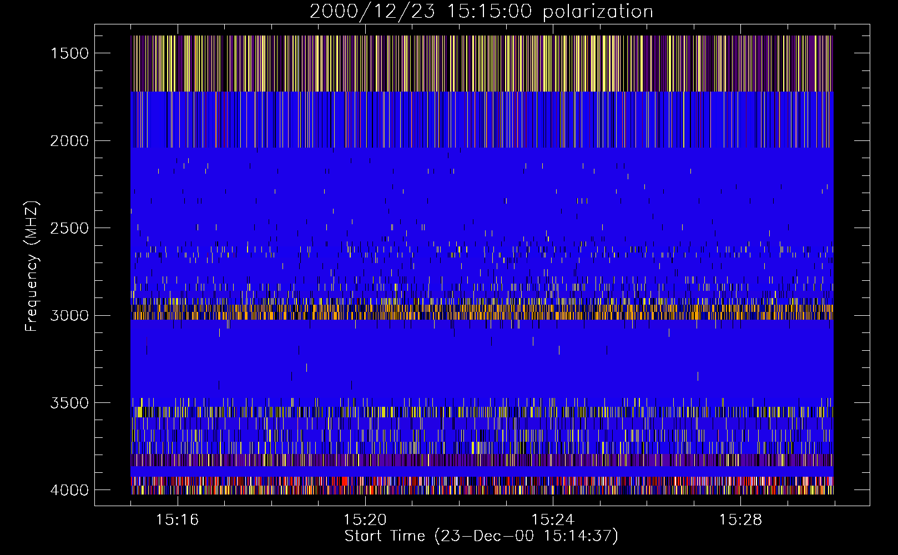Click the 2000 frequency tick label
Image resolution: width=898 pixels, height=555 pixels.
[69, 141]
